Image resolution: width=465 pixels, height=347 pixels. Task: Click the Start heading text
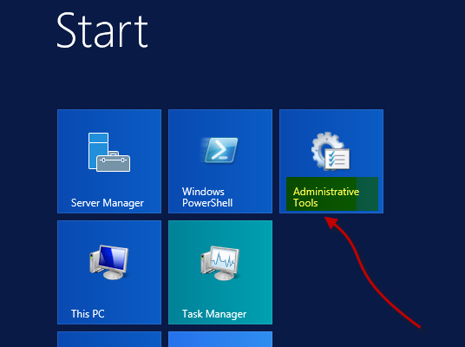pos(102,30)
